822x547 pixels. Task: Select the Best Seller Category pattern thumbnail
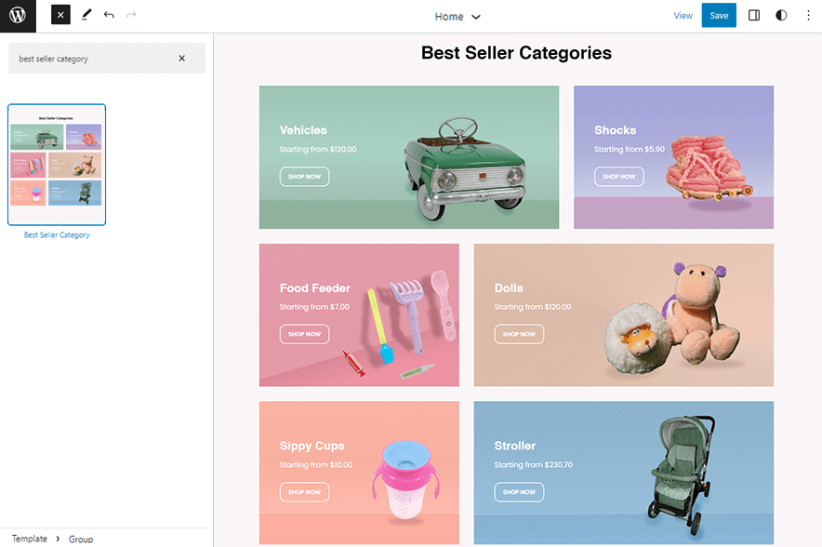point(56,164)
